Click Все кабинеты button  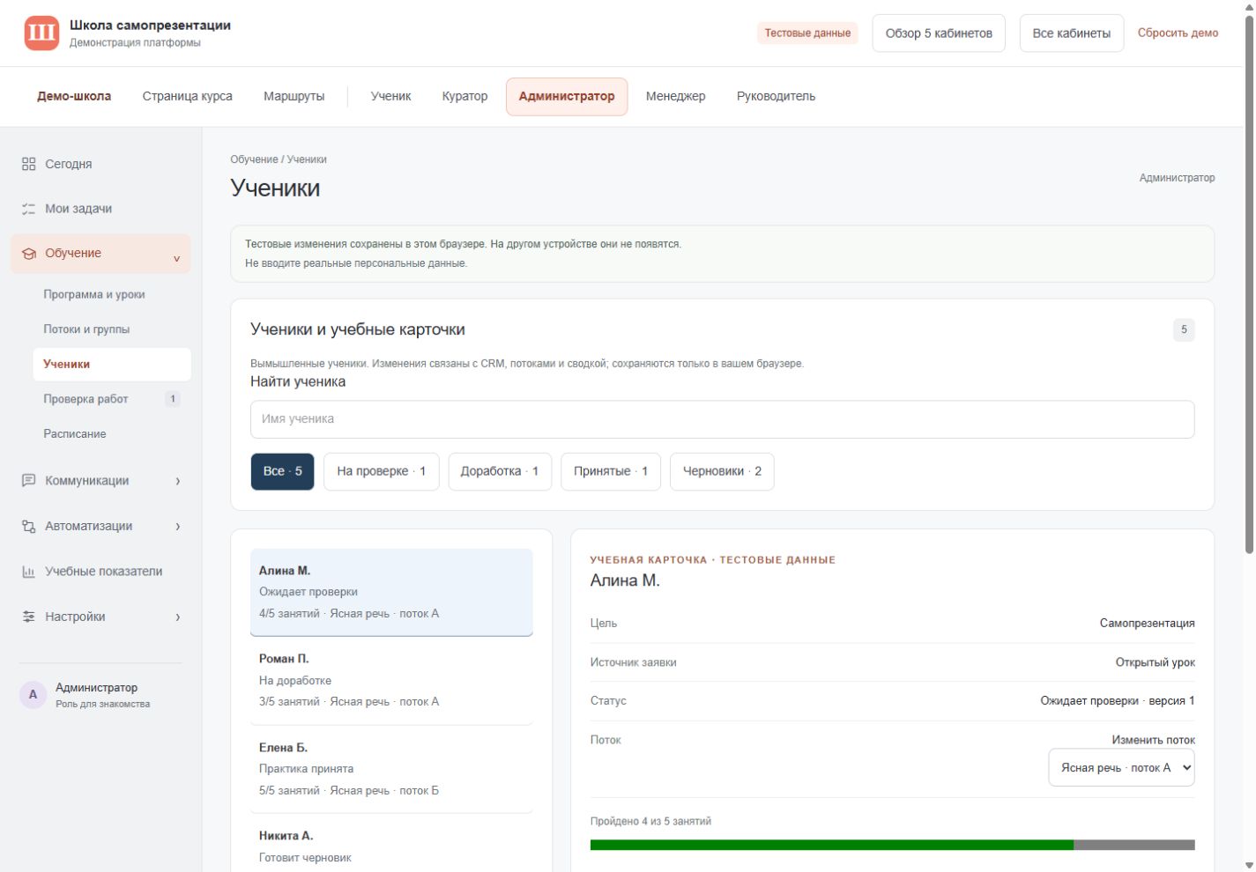[x=1071, y=33]
